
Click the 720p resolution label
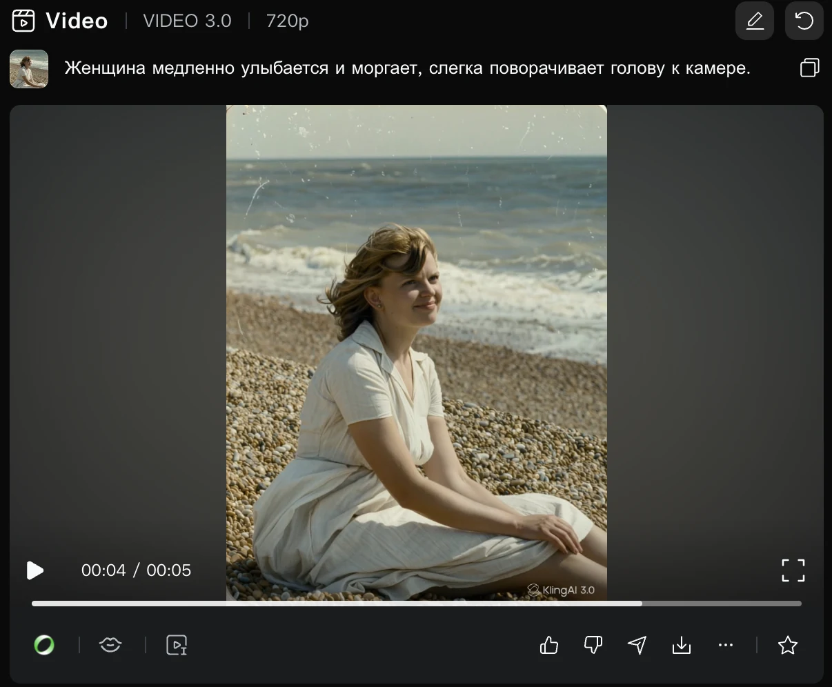click(287, 21)
